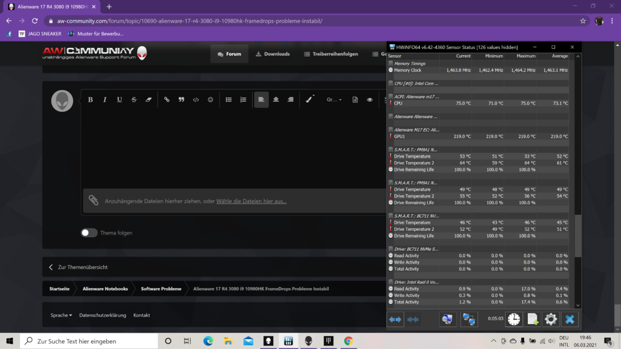Image resolution: width=621 pixels, height=349 pixels.
Task: Toggle bold formatting in the editor
Action: [x=91, y=99]
